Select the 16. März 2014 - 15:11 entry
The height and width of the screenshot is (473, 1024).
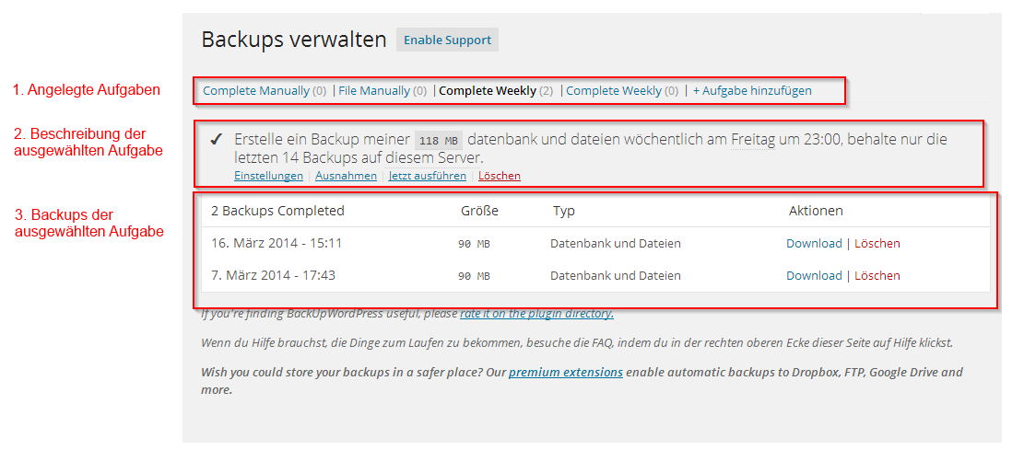pyautogui.click(x=277, y=243)
